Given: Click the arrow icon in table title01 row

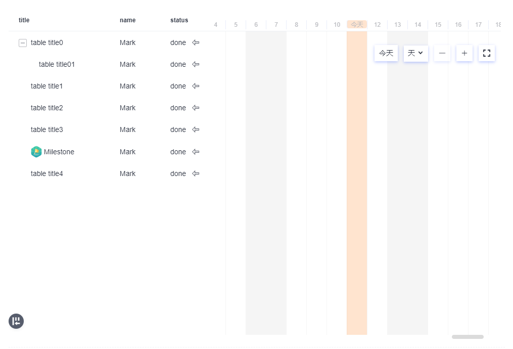Looking at the screenshot, I should tap(196, 64).
